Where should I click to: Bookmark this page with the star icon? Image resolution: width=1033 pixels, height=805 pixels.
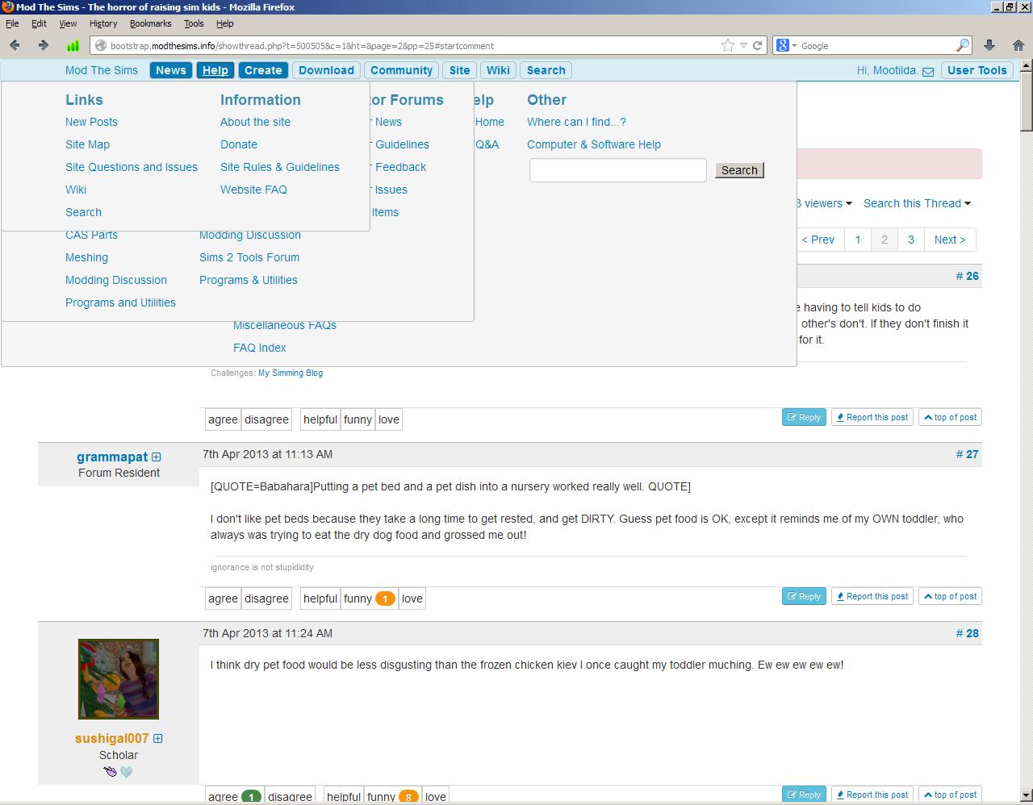coord(728,46)
